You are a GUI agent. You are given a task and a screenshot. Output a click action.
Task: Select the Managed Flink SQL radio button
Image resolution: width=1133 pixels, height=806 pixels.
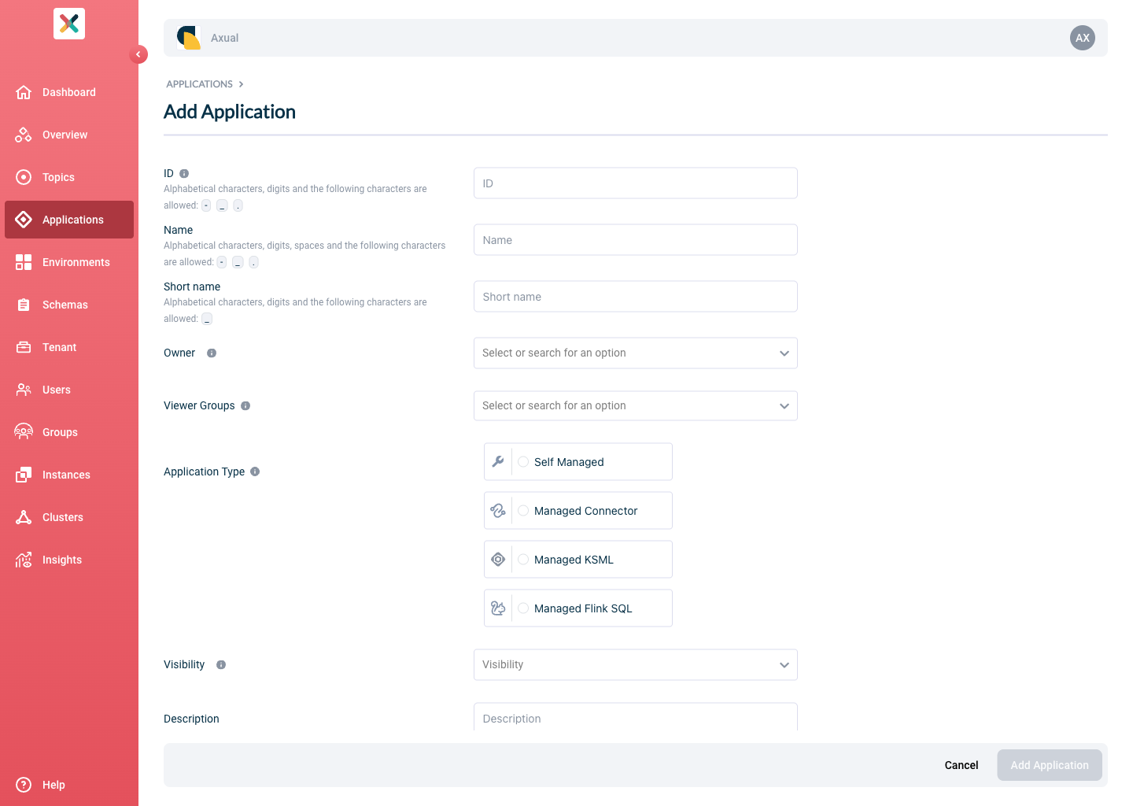(x=523, y=608)
